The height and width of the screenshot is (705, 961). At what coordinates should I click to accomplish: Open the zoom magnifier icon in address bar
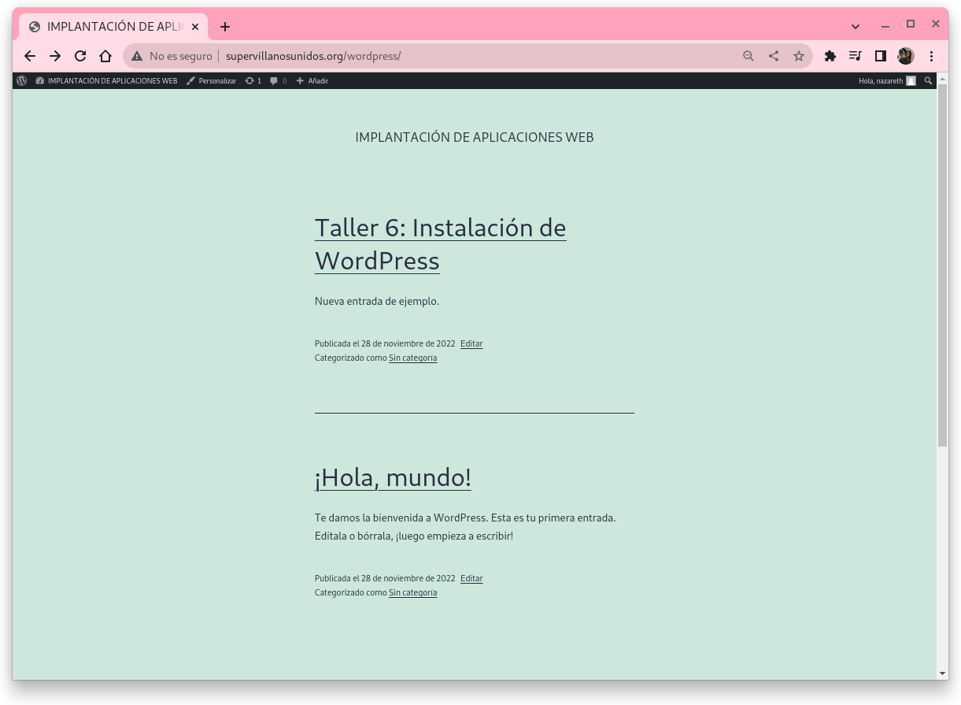pyautogui.click(x=748, y=56)
